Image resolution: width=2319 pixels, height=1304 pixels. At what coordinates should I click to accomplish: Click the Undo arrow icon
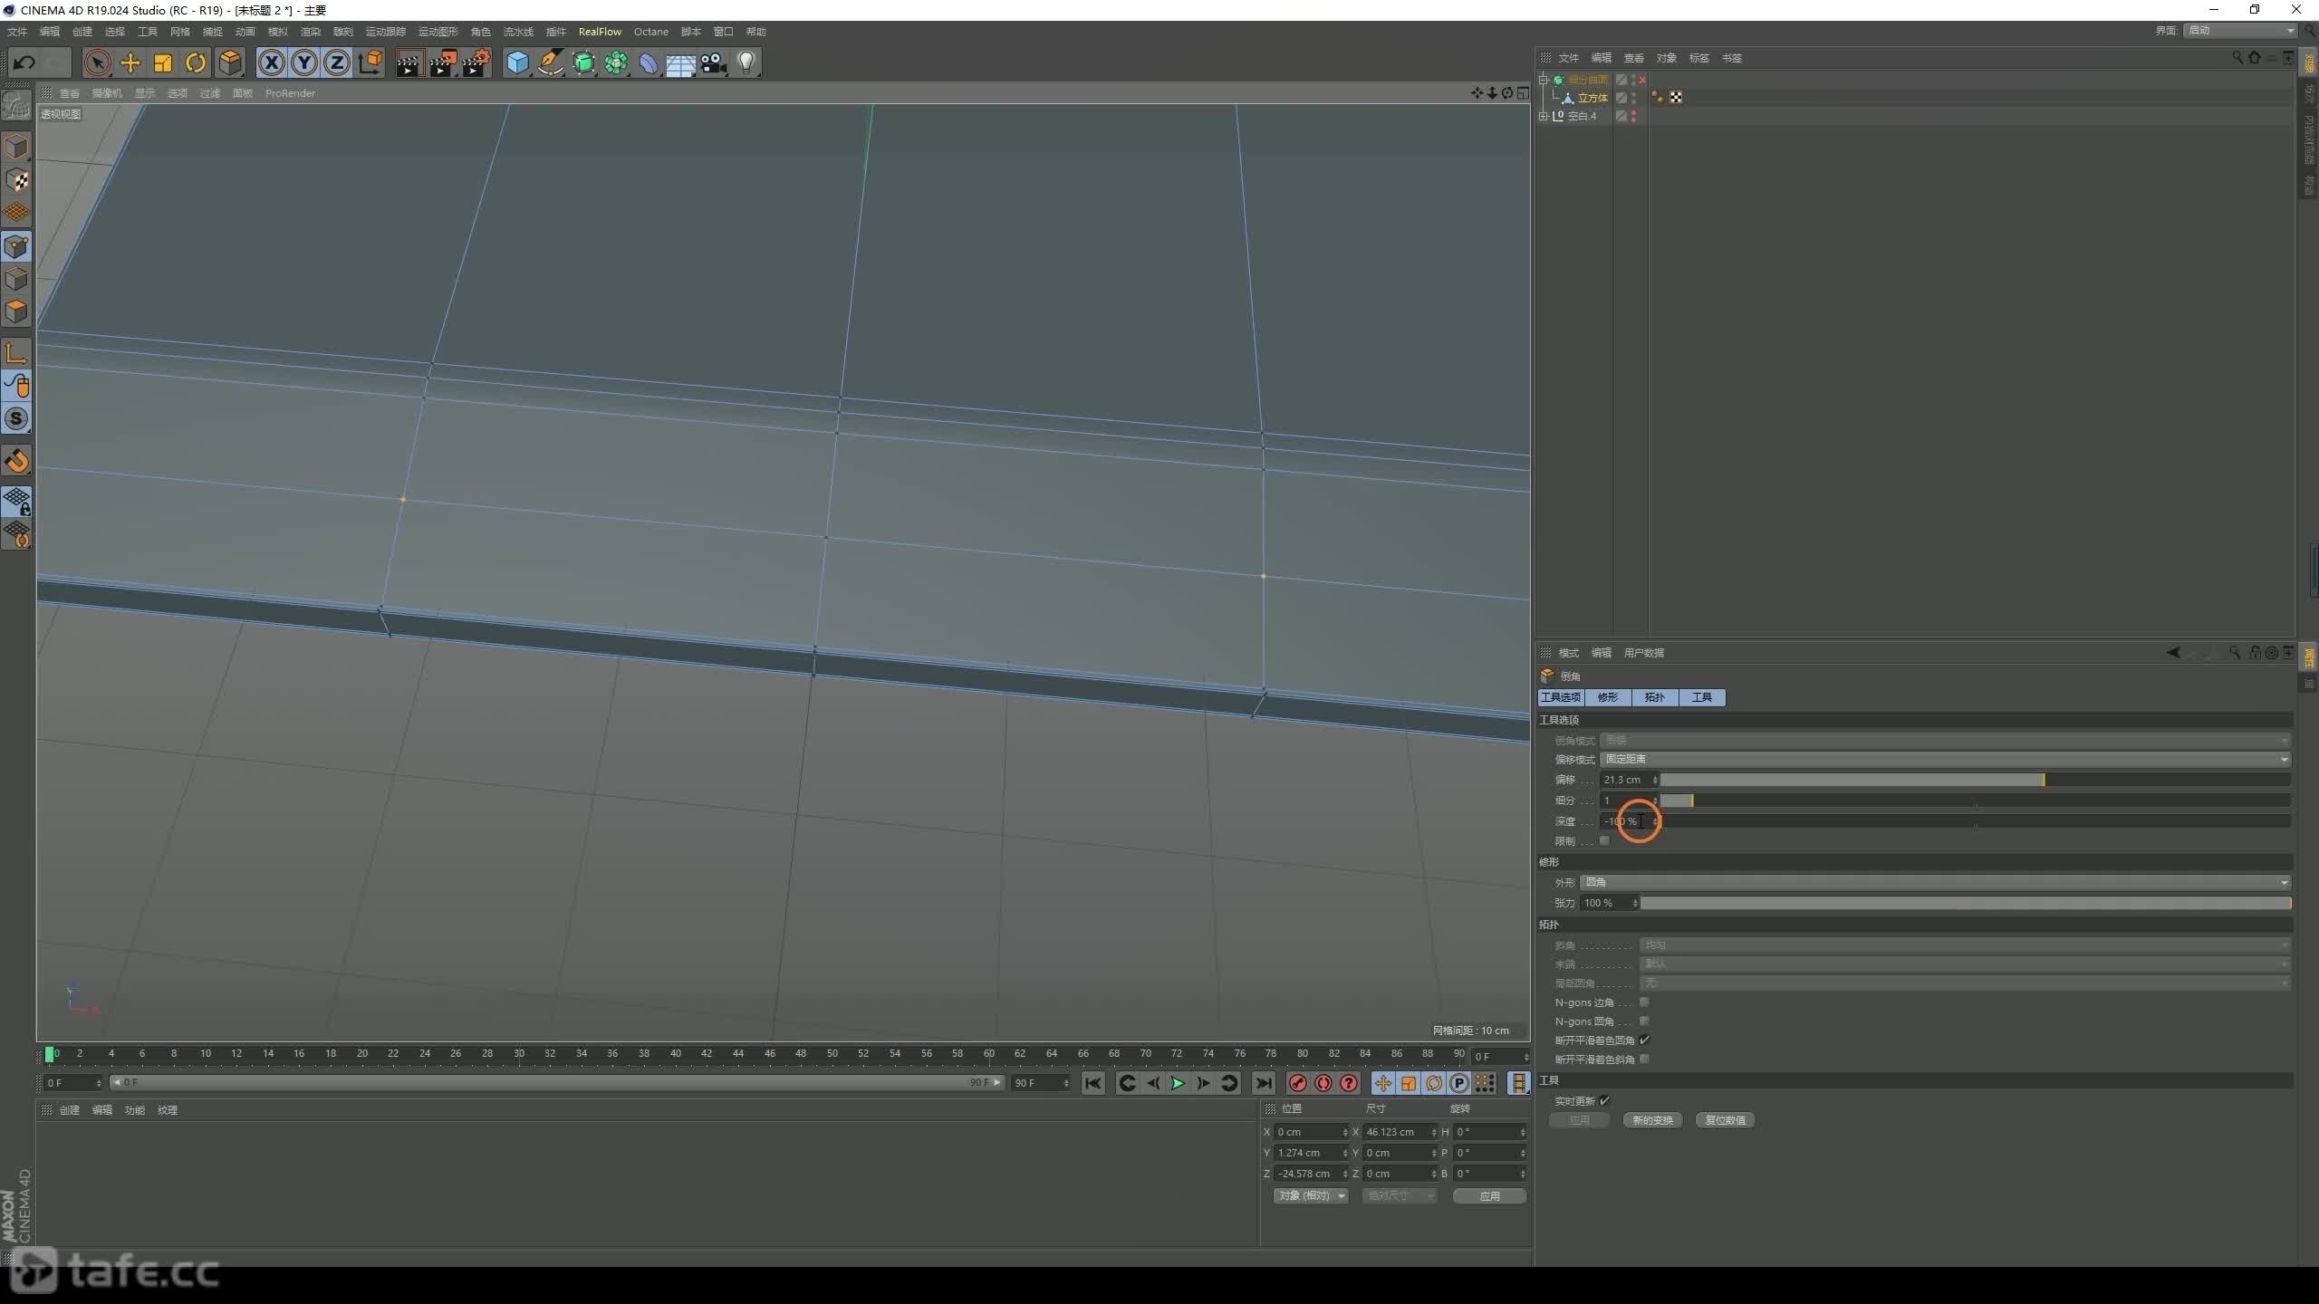pyautogui.click(x=24, y=62)
